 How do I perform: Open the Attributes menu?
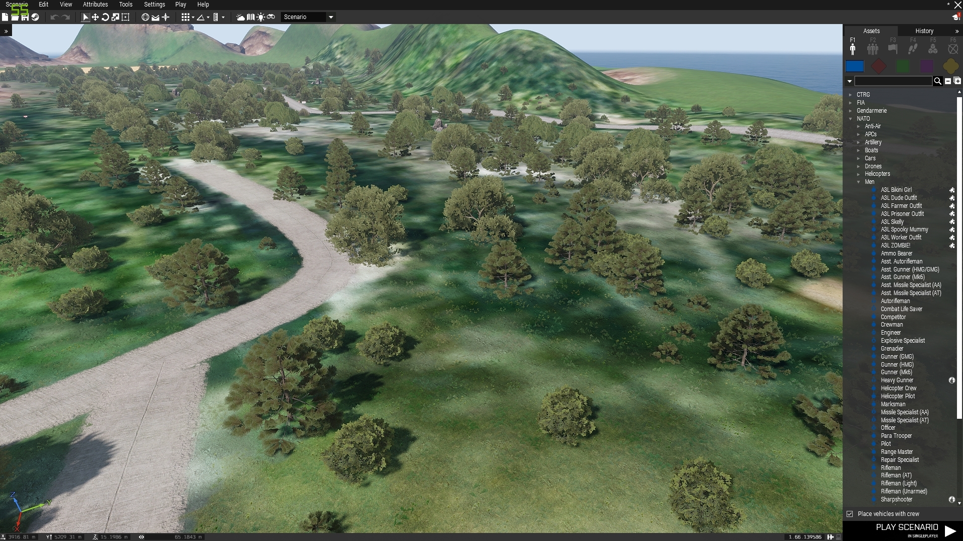(x=95, y=5)
